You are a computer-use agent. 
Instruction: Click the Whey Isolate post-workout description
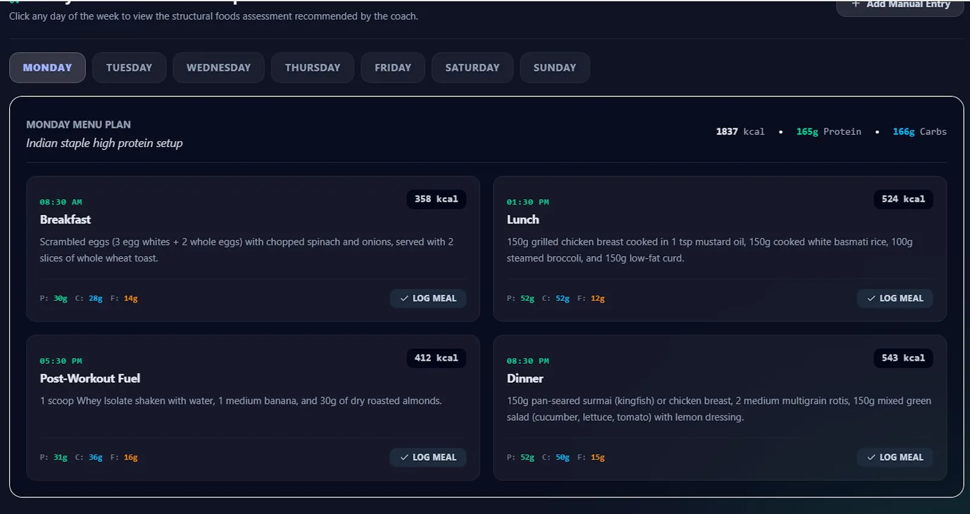coord(241,401)
